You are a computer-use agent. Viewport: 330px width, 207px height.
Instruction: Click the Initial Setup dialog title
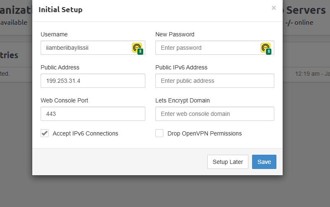click(60, 10)
